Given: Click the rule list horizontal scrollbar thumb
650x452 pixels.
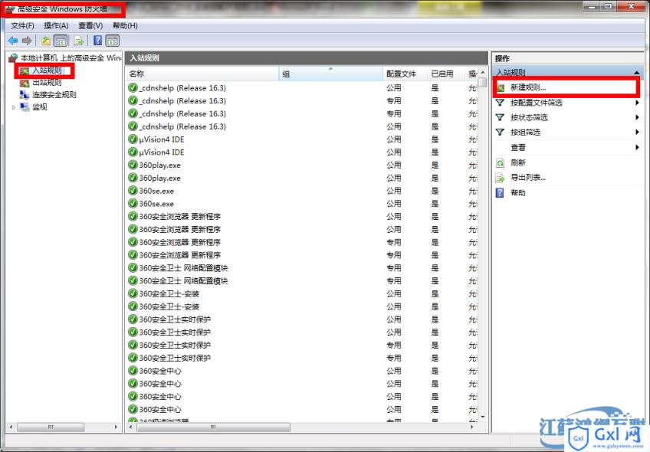Looking at the screenshot, I should click(214, 427).
